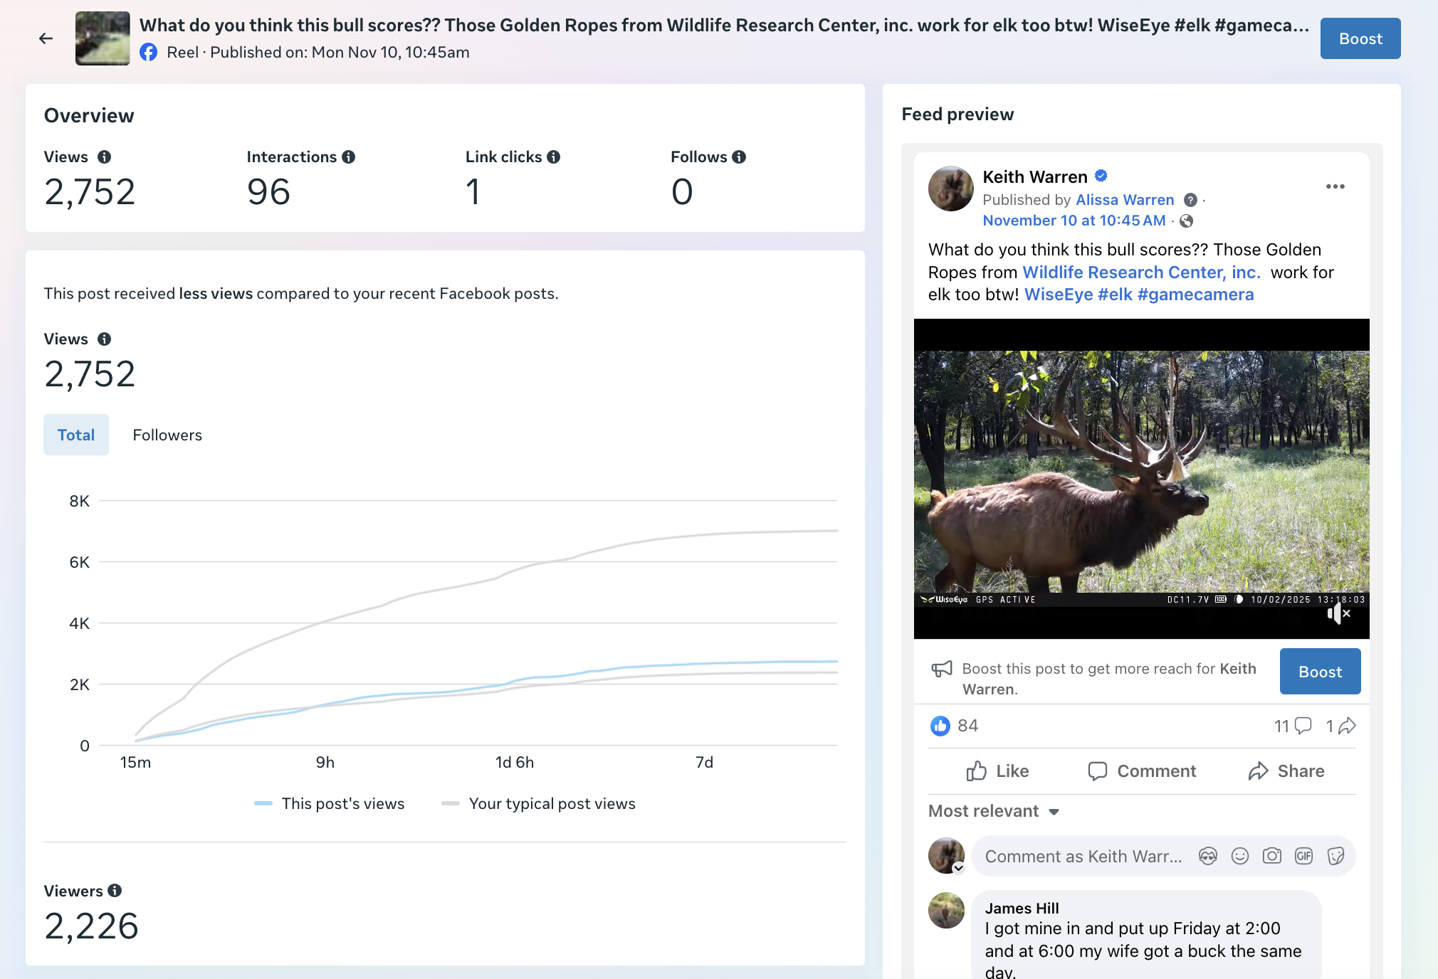1438x979 pixels.
Task: Open the Wildlife Research Center, inc. link
Action: tap(1140, 272)
